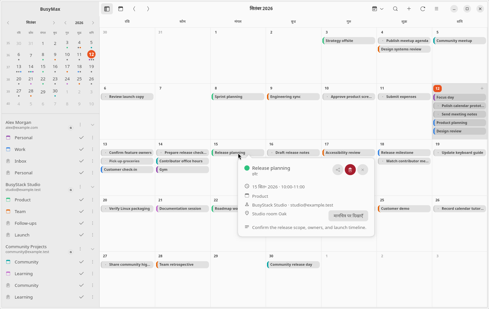
Task: Toggle visibility of Launch list
Action: click(x=81, y=235)
